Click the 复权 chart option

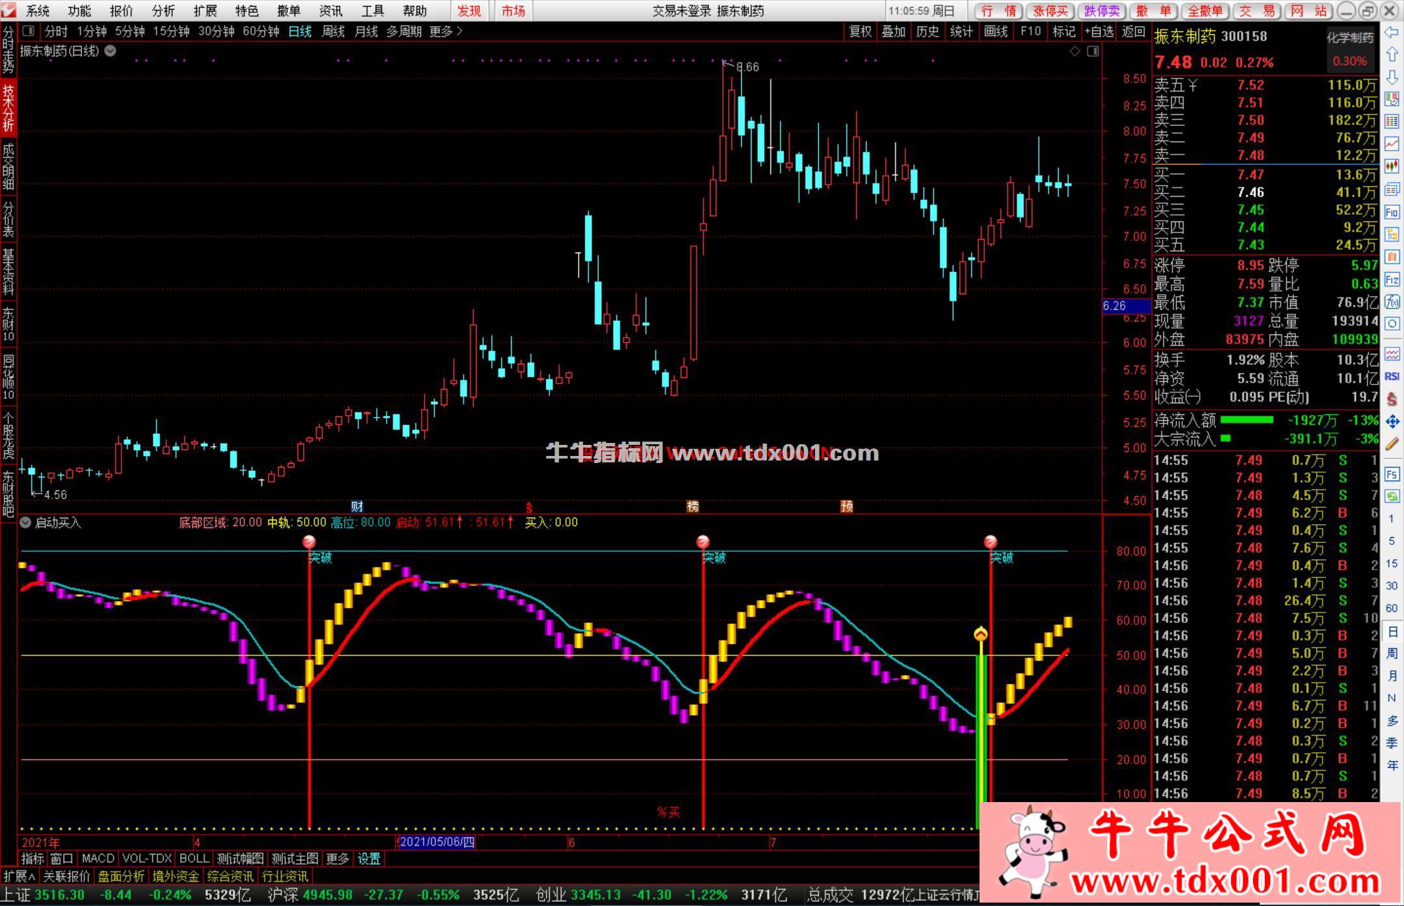[861, 31]
